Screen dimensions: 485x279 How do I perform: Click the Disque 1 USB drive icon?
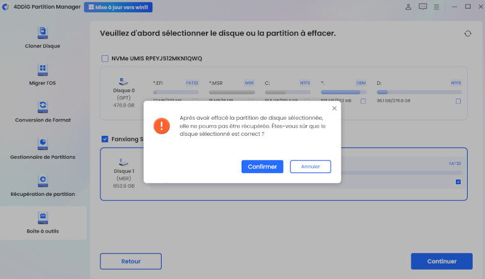(123, 162)
